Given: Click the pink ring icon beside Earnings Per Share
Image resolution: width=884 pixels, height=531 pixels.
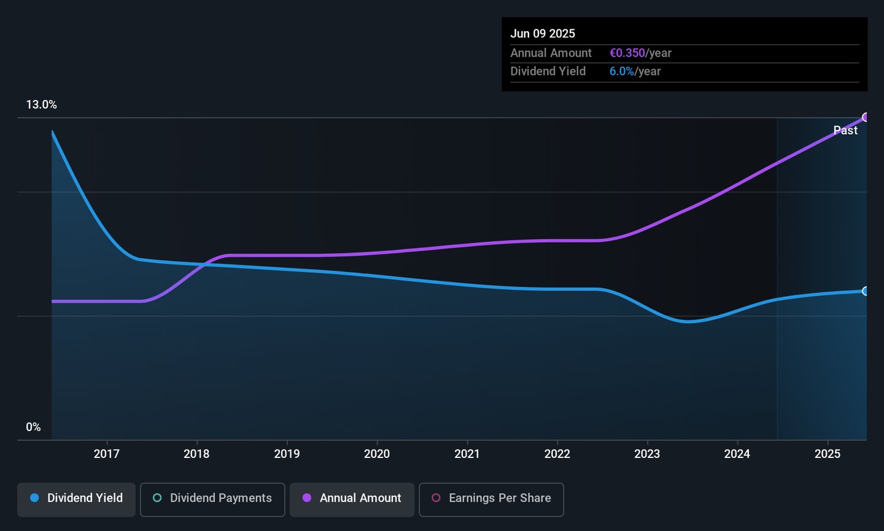Looking at the screenshot, I should point(436,498).
